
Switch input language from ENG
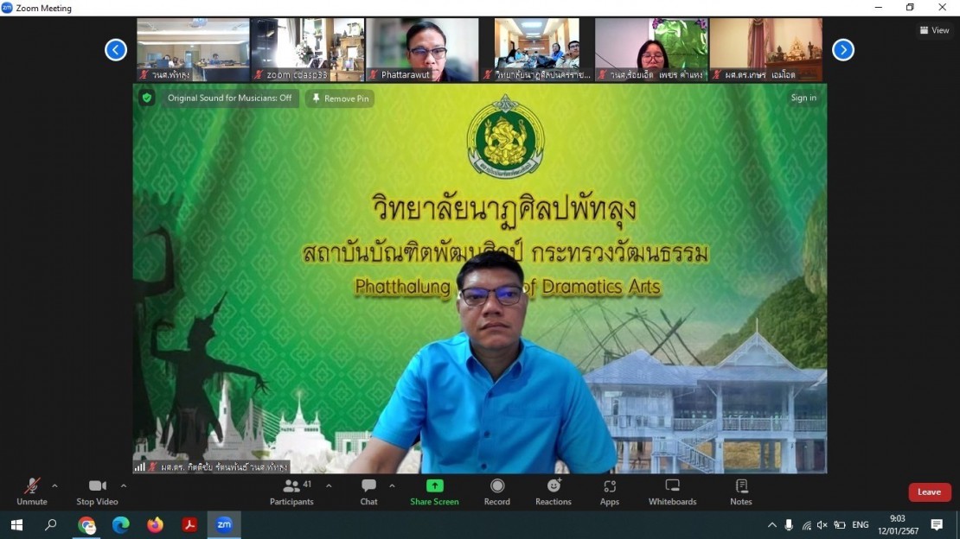[x=861, y=525]
